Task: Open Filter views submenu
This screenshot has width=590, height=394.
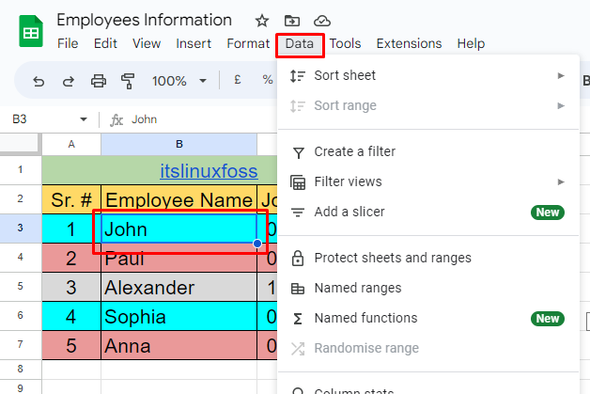Action: point(428,181)
